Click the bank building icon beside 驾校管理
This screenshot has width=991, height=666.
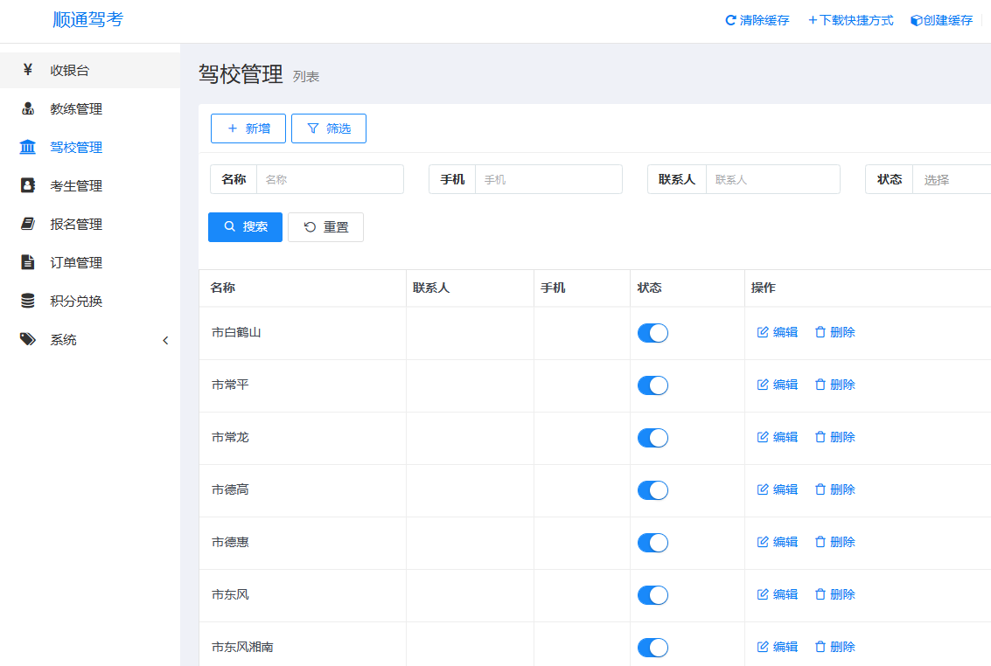tap(27, 147)
